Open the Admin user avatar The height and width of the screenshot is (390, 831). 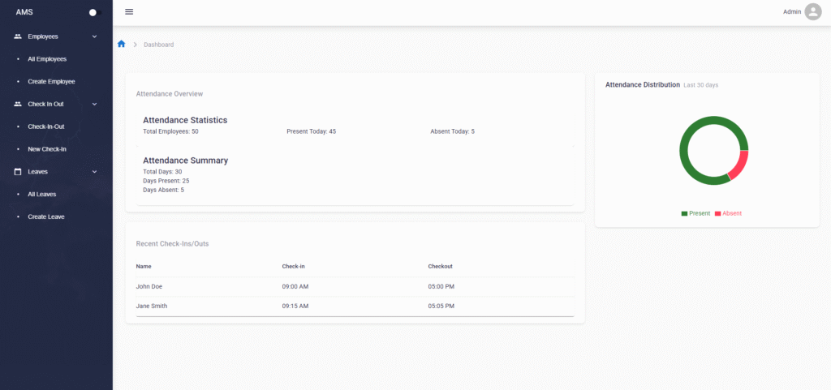pos(812,12)
